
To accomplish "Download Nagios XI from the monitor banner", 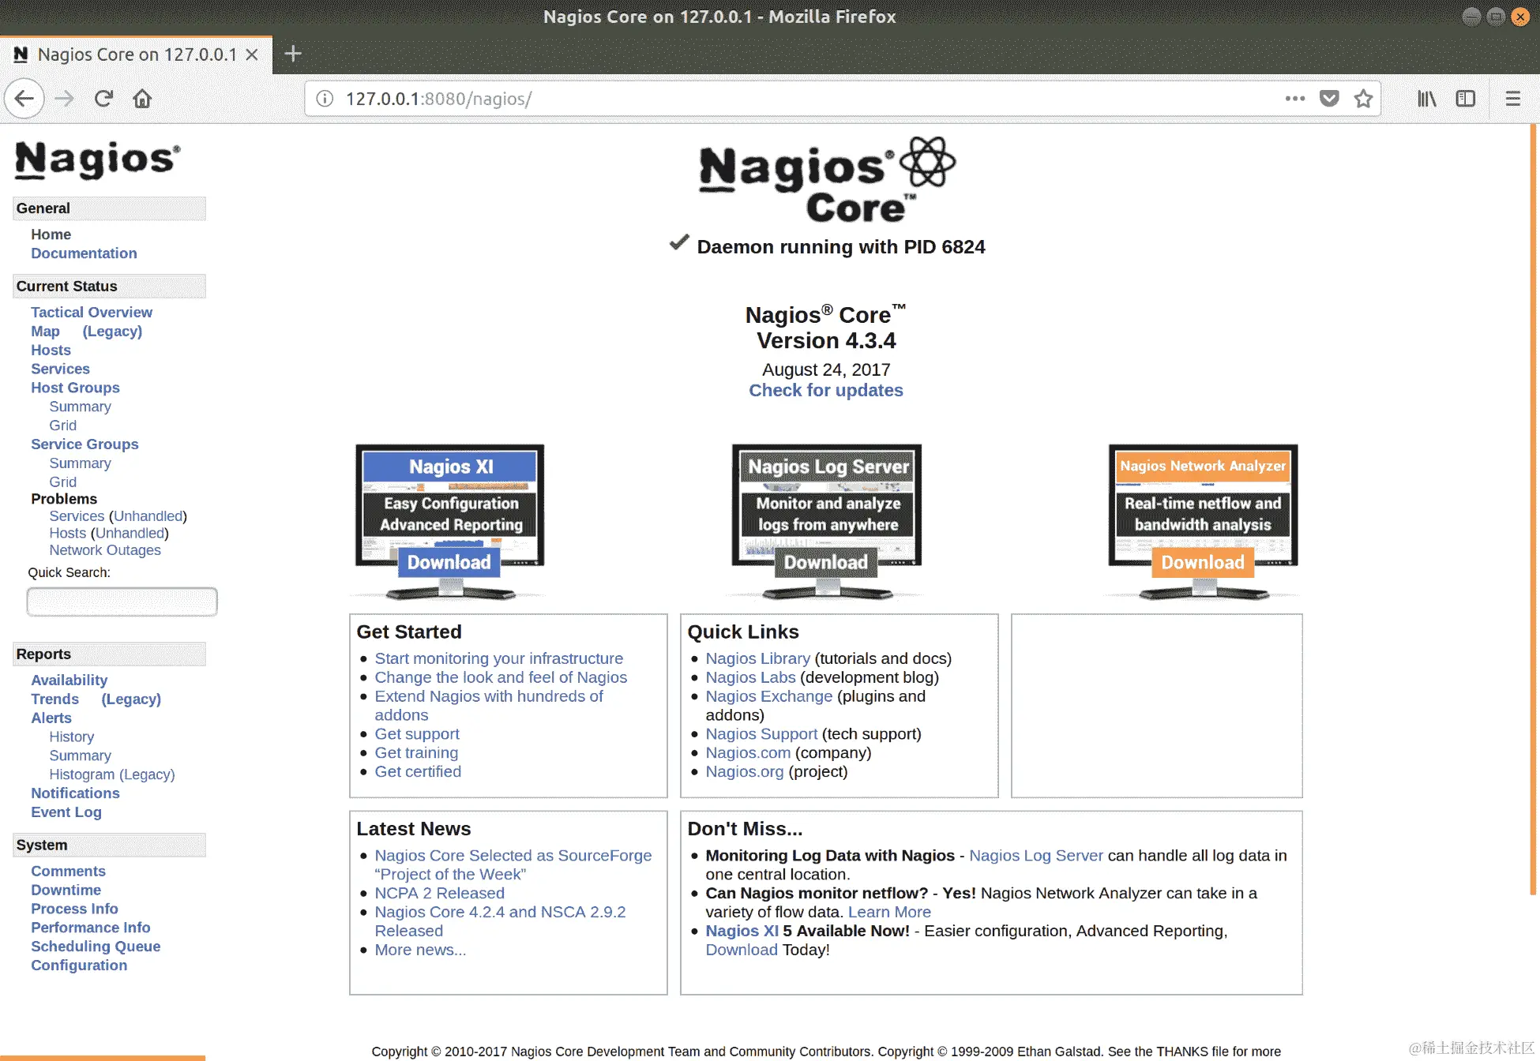I will click(x=449, y=562).
